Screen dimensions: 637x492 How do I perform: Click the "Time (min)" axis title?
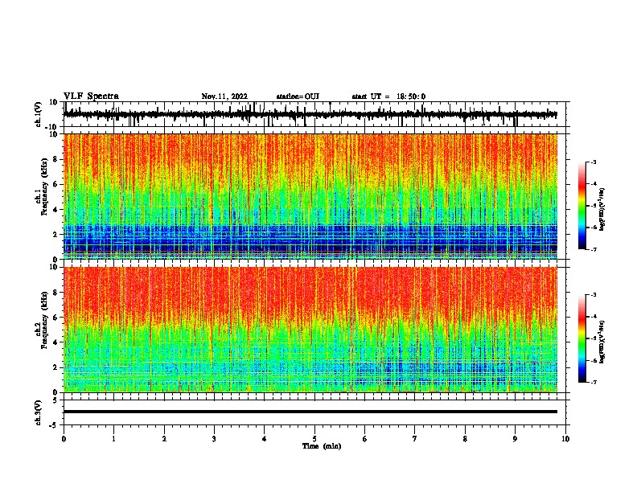point(322,446)
